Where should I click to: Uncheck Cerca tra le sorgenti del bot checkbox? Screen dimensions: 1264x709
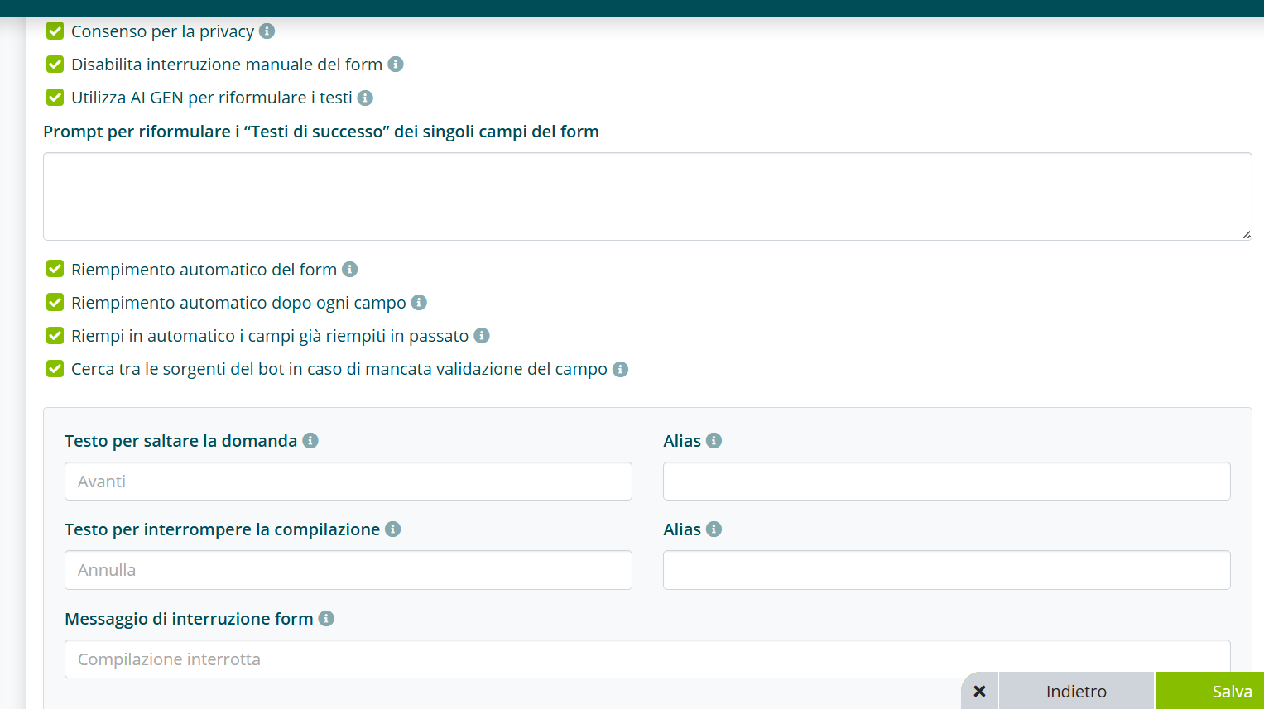point(55,368)
